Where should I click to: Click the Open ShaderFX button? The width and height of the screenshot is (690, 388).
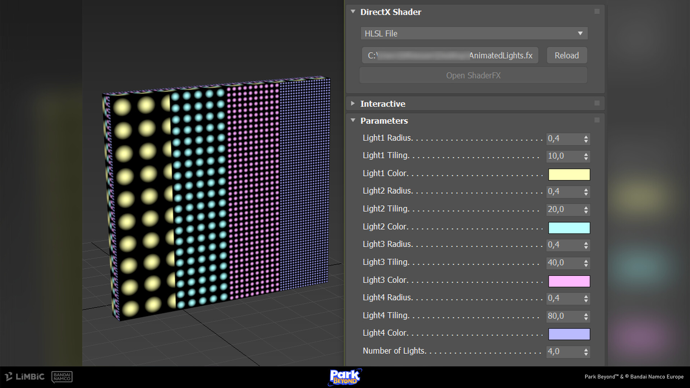[473, 75]
